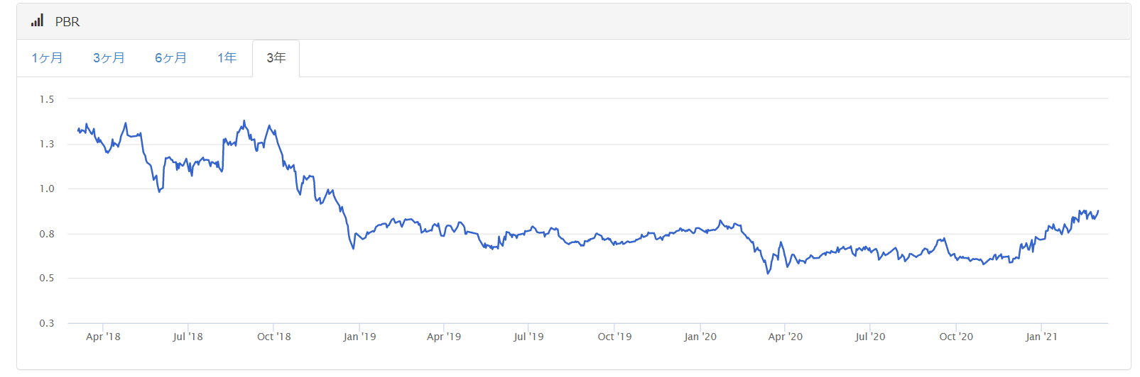Image resolution: width=1140 pixels, height=377 pixels.
Task: Select the active 3年 tab
Action: coord(276,58)
